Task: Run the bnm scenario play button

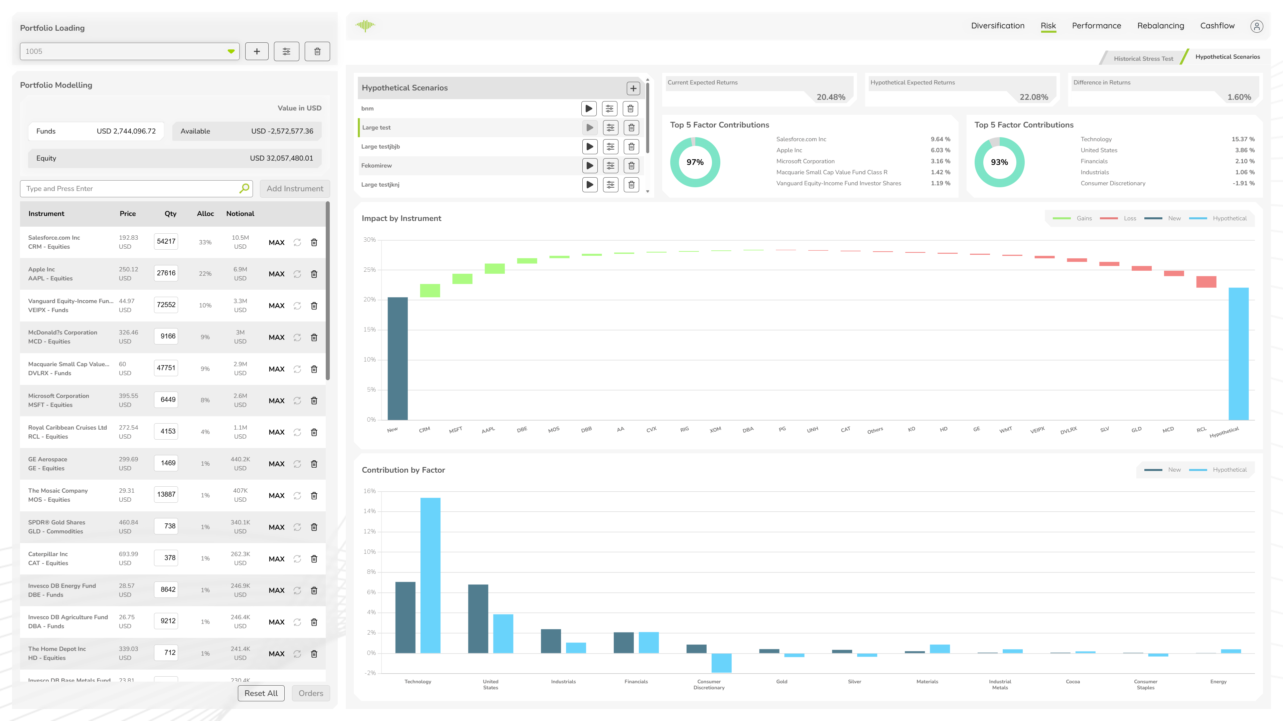Action: coord(589,108)
